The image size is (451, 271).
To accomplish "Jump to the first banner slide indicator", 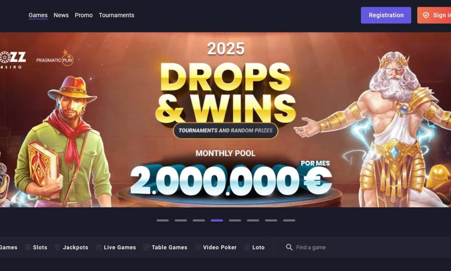I will point(162,220).
